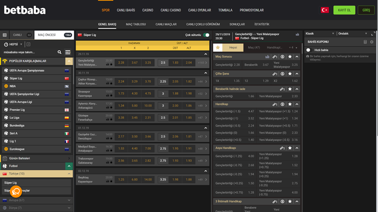Open the +4 more market tabs dropdown
Viewport: 378px width, 212px height.
click(293, 48)
